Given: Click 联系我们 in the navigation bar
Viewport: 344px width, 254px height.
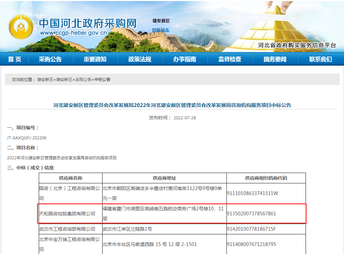Looking at the screenshot, I should [321, 59].
